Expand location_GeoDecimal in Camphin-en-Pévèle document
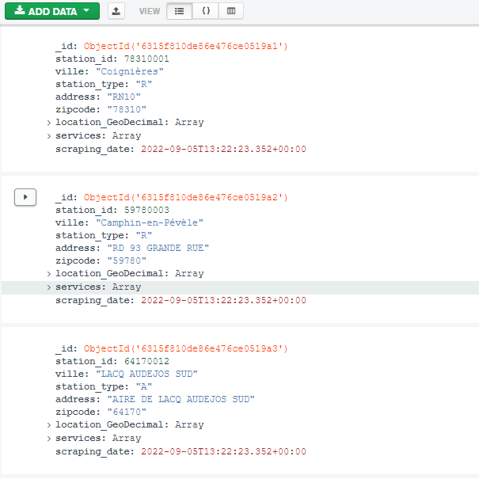 pyautogui.click(x=49, y=274)
